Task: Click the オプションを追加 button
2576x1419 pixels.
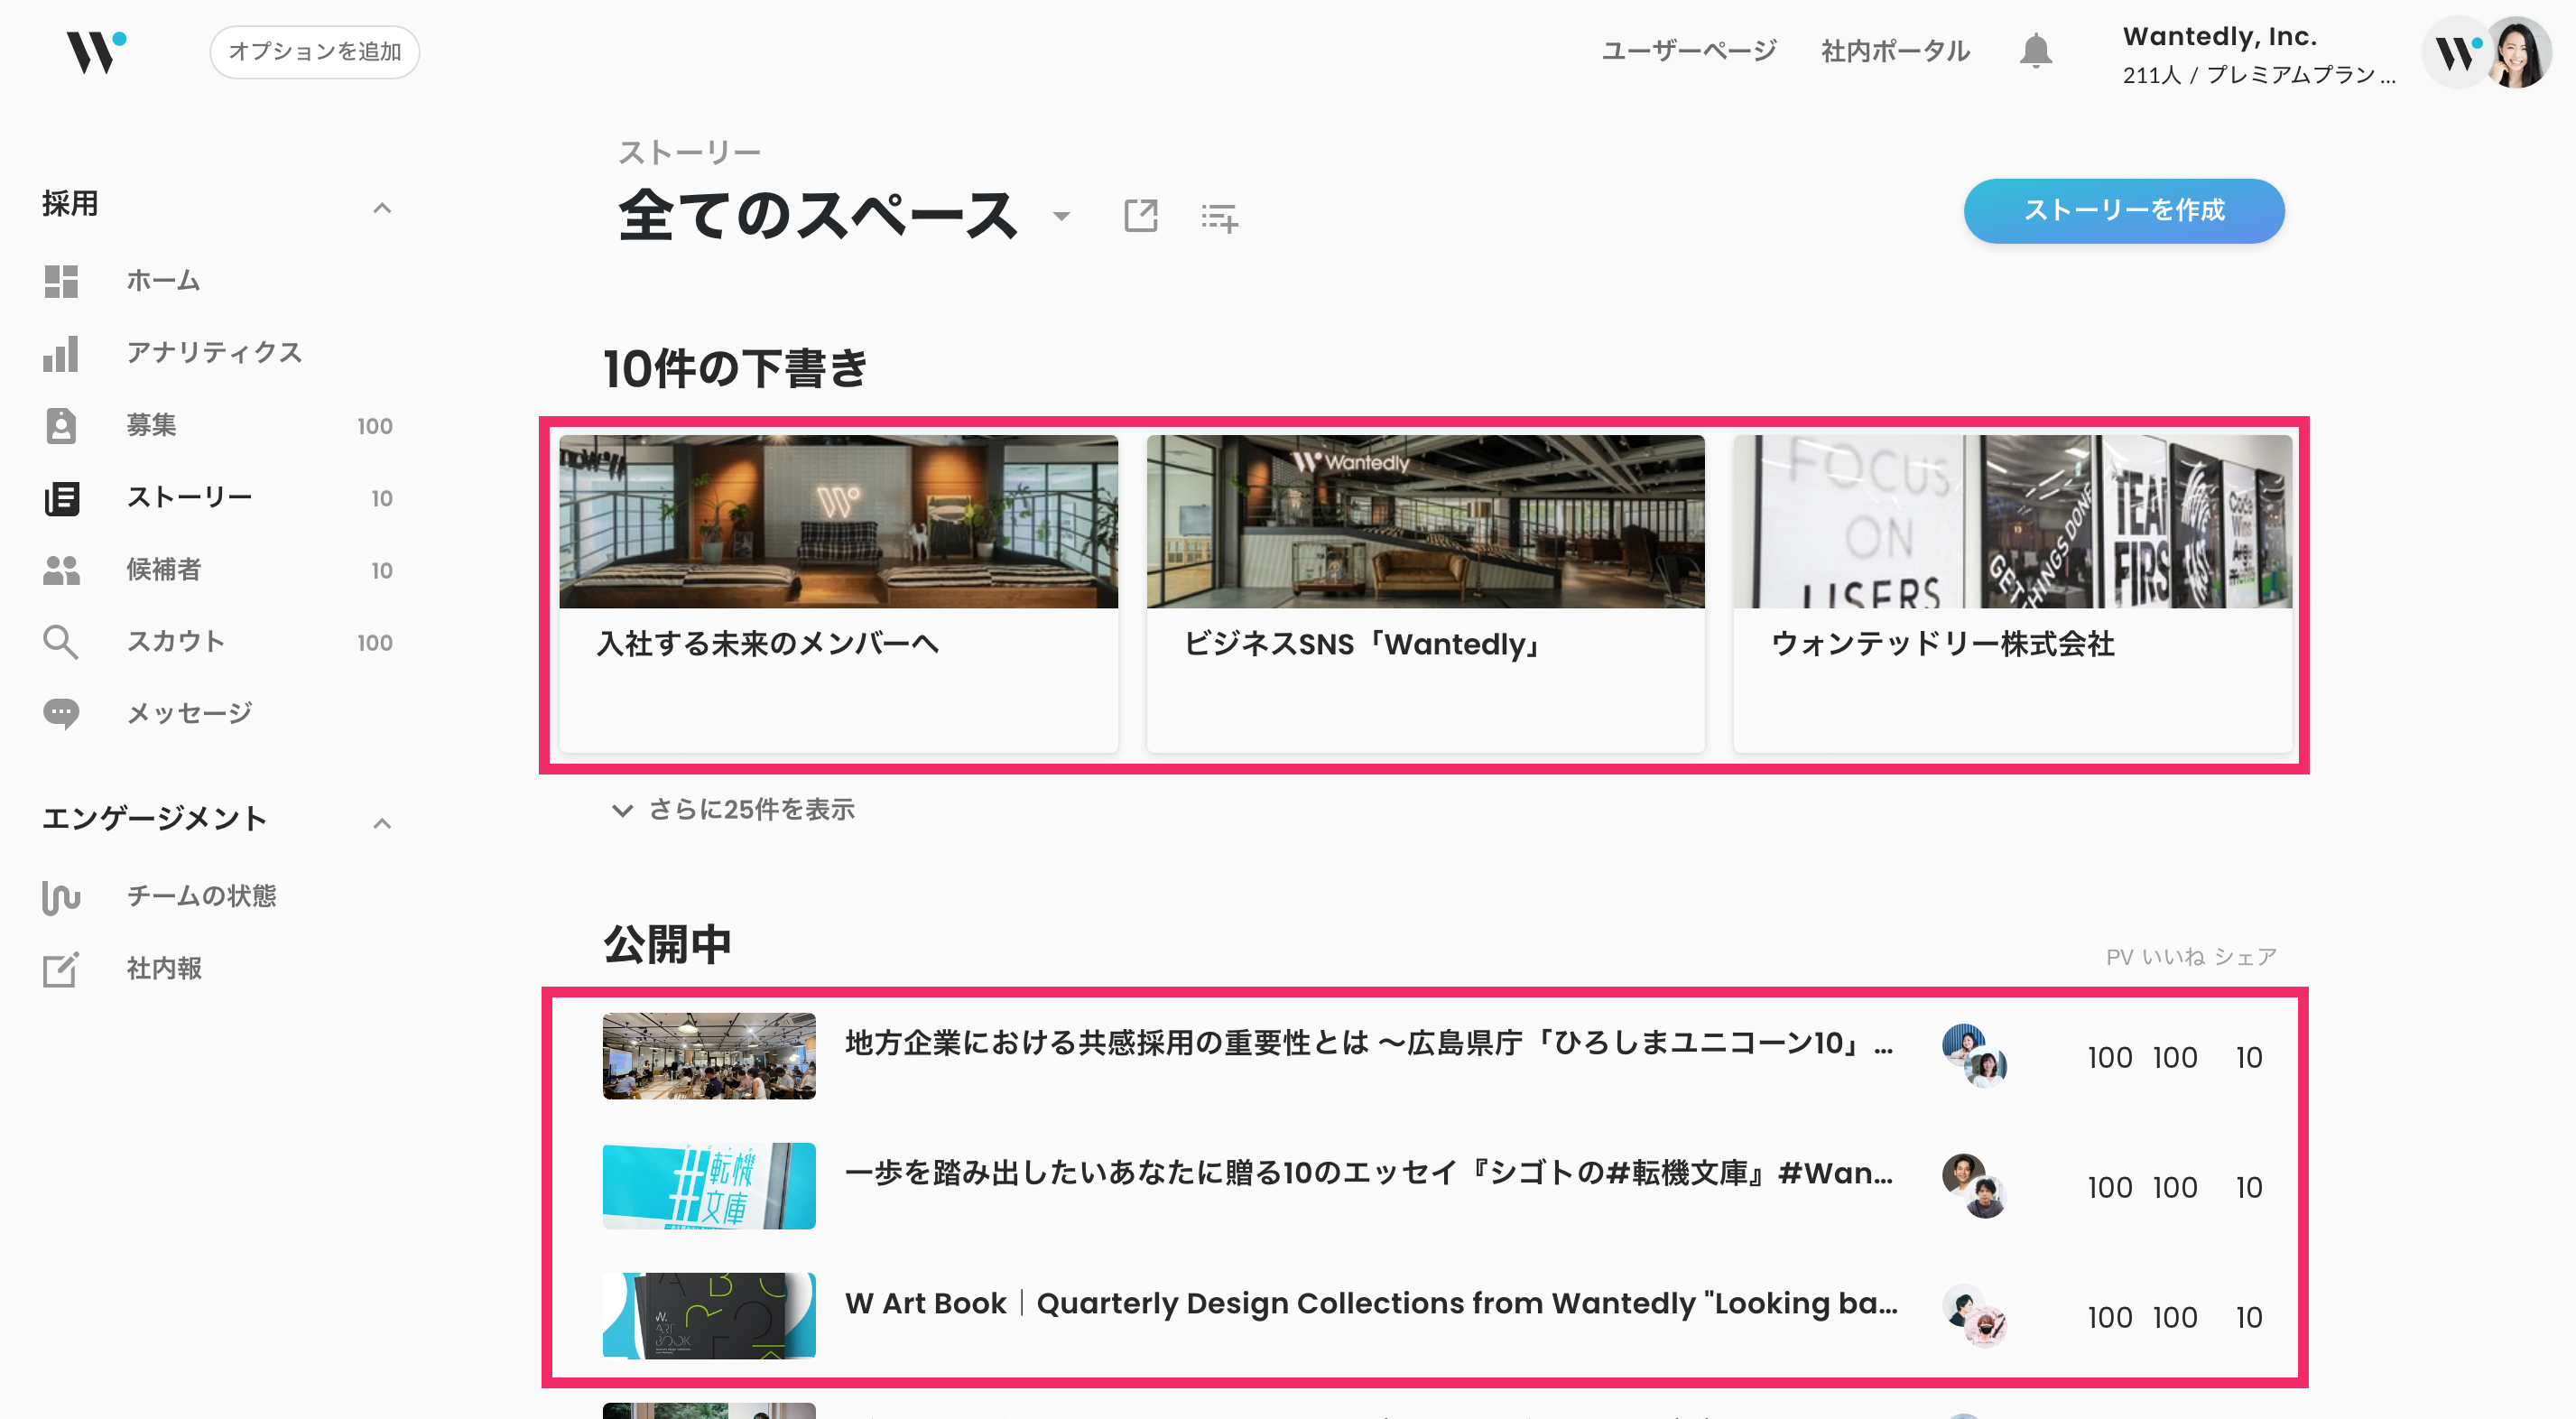Action: (314, 52)
